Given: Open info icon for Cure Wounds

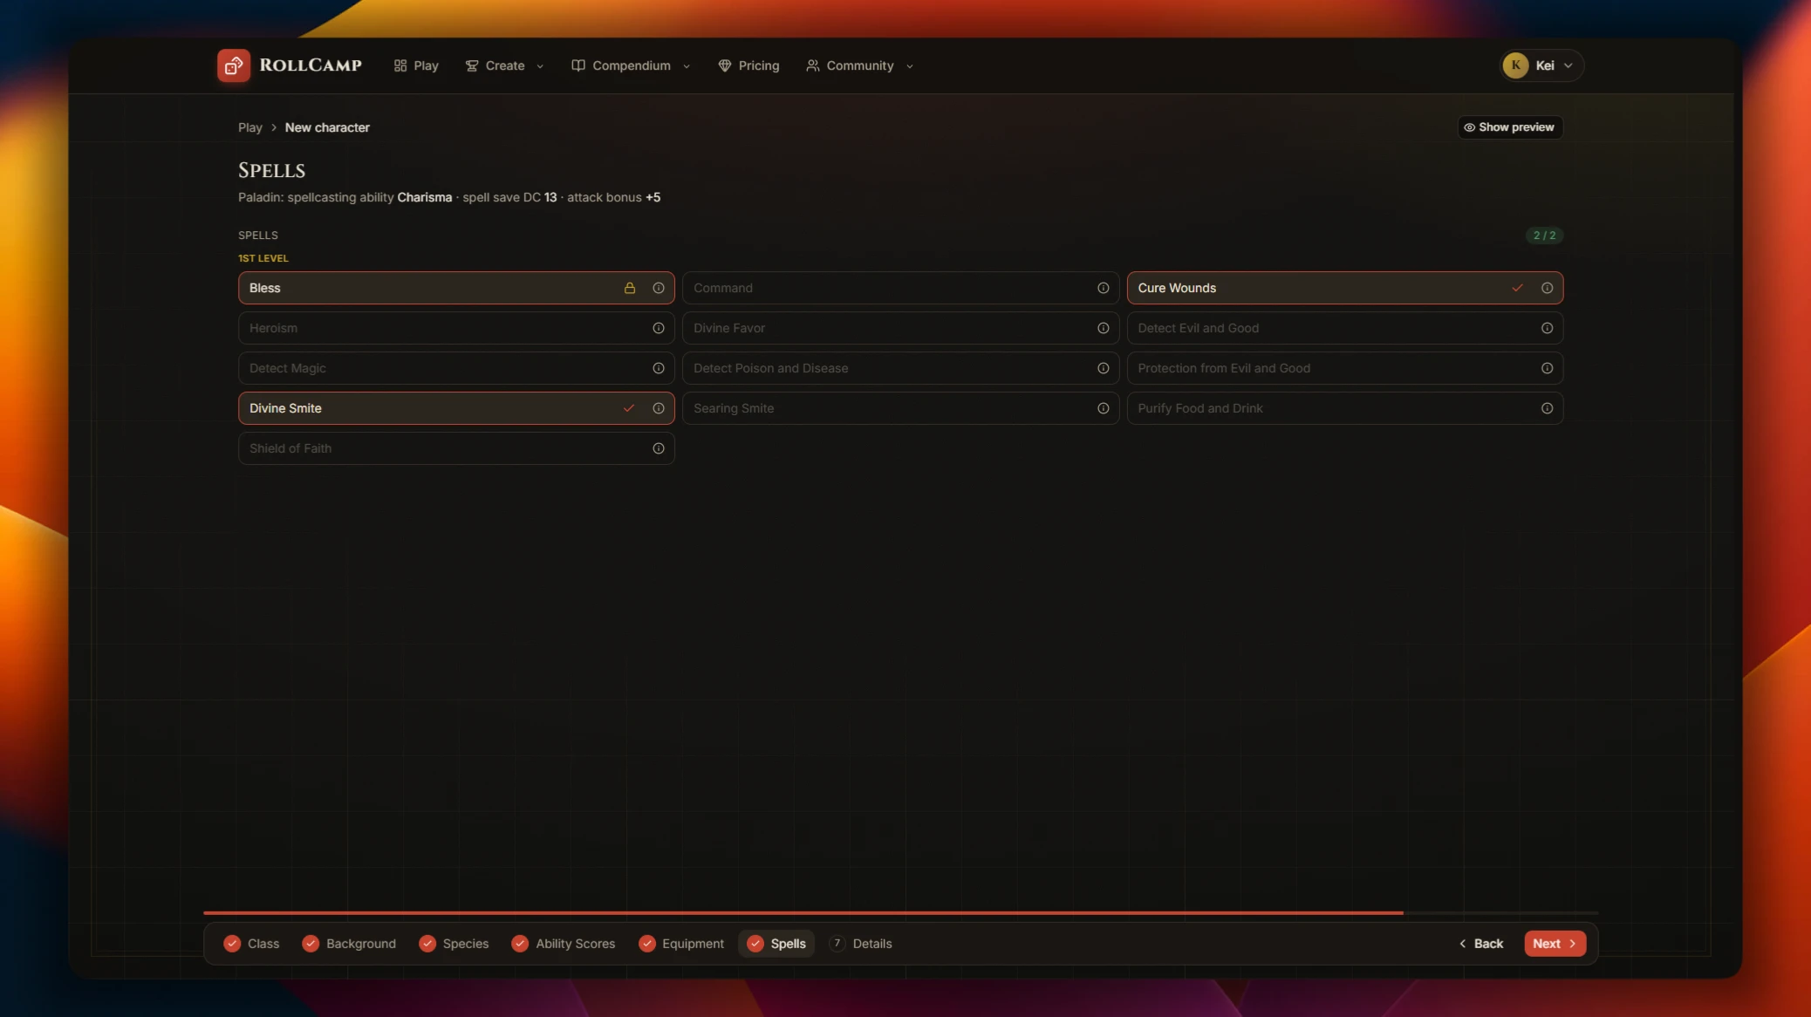Looking at the screenshot, I should (x=1547, y=288).
